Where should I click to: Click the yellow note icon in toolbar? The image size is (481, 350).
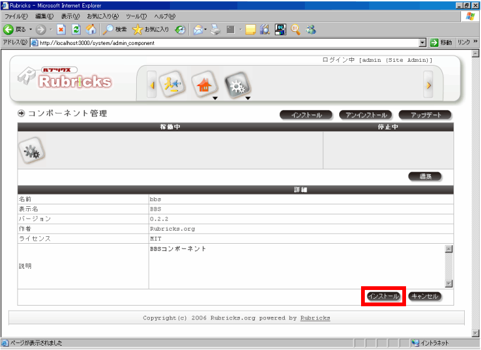pos(250,29)
